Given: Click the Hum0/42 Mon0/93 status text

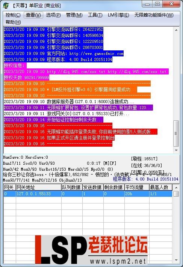Looking at the screenshot, I should point(58,169).
